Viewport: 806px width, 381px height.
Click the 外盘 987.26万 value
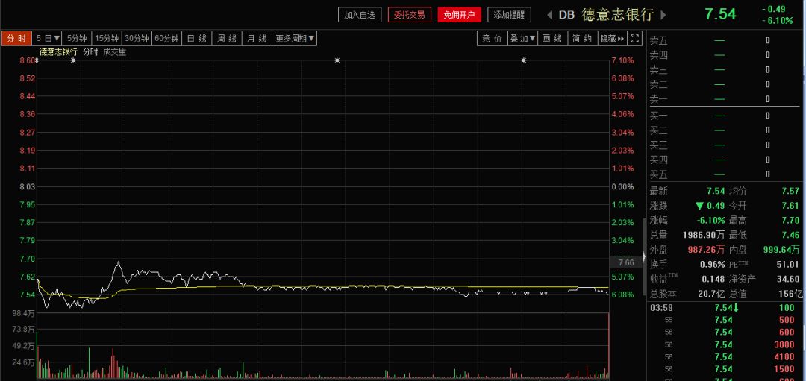tap(706, 250)
